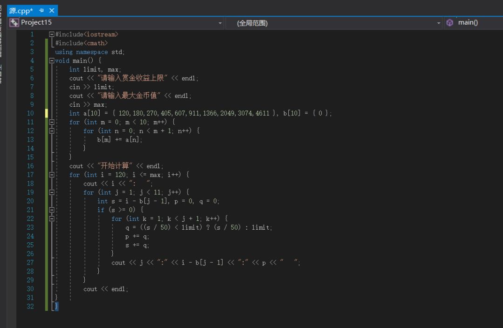503x328 pixels.
Task: Click "cout << i" on line 18
Action: pyautogui.click(x=99, y=184)
